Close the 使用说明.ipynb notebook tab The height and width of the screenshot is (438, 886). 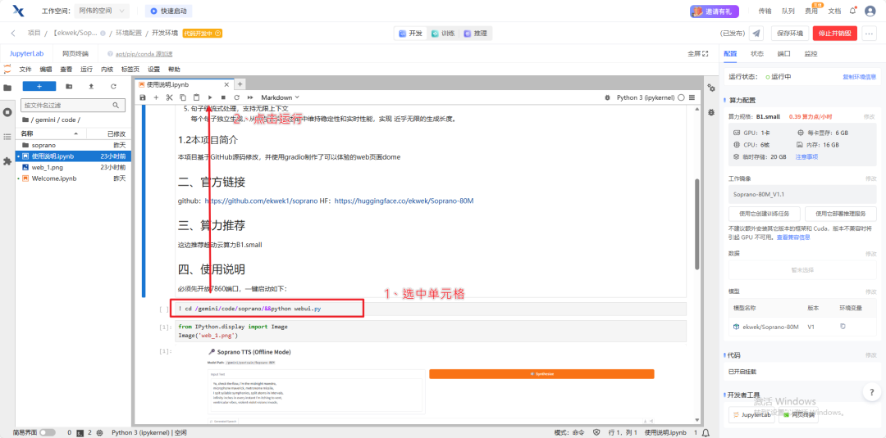[226, 84]
